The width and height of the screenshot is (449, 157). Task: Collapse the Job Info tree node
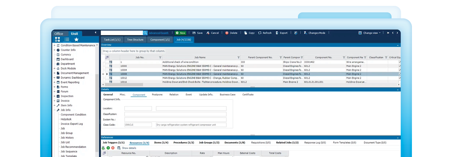(54, 110)
